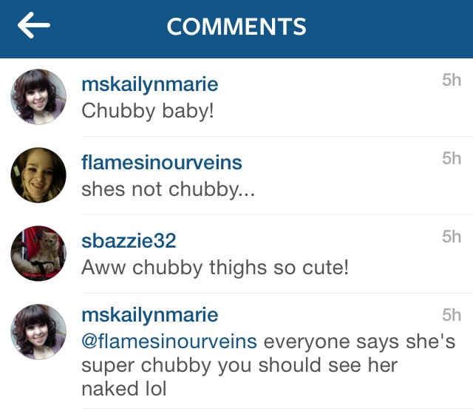Open mskailynmarie avatar on last comment
This screenshot has width=473, height=411.
[x=38, y=332]
